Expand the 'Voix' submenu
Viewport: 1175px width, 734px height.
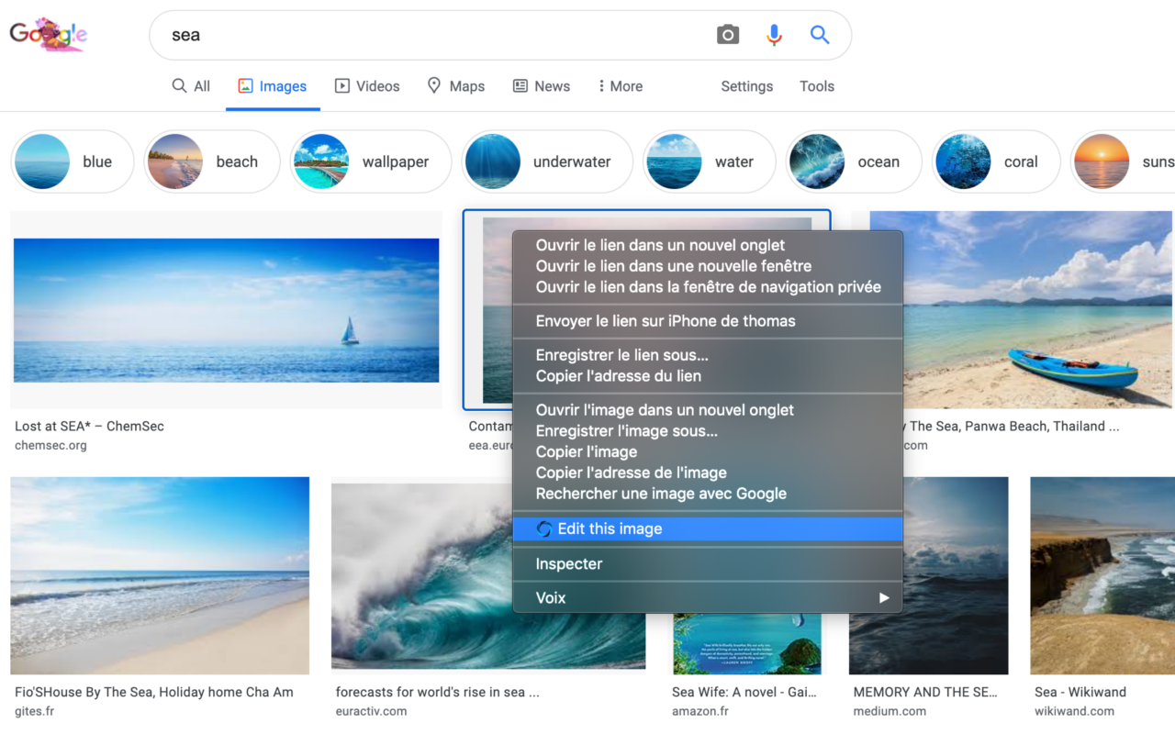coord(708,598)
